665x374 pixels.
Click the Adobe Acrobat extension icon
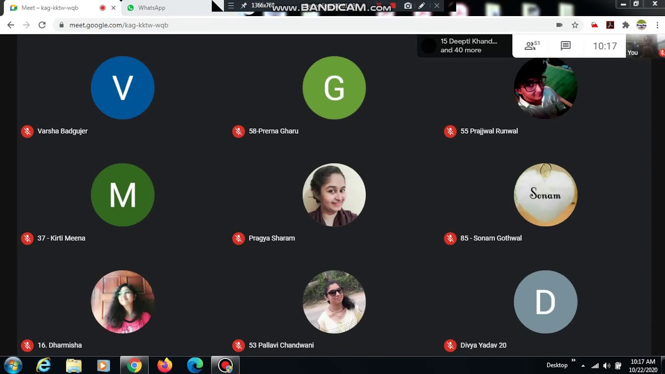(x=610, y=25)
